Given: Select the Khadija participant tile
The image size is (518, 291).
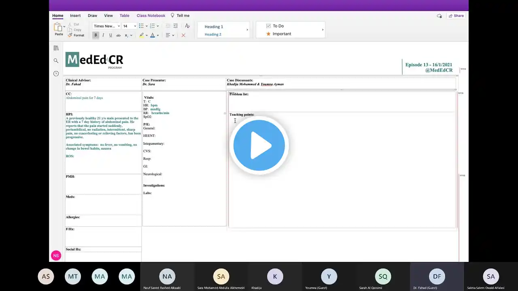Looking at the screenshot, I should tap(275, 276).
